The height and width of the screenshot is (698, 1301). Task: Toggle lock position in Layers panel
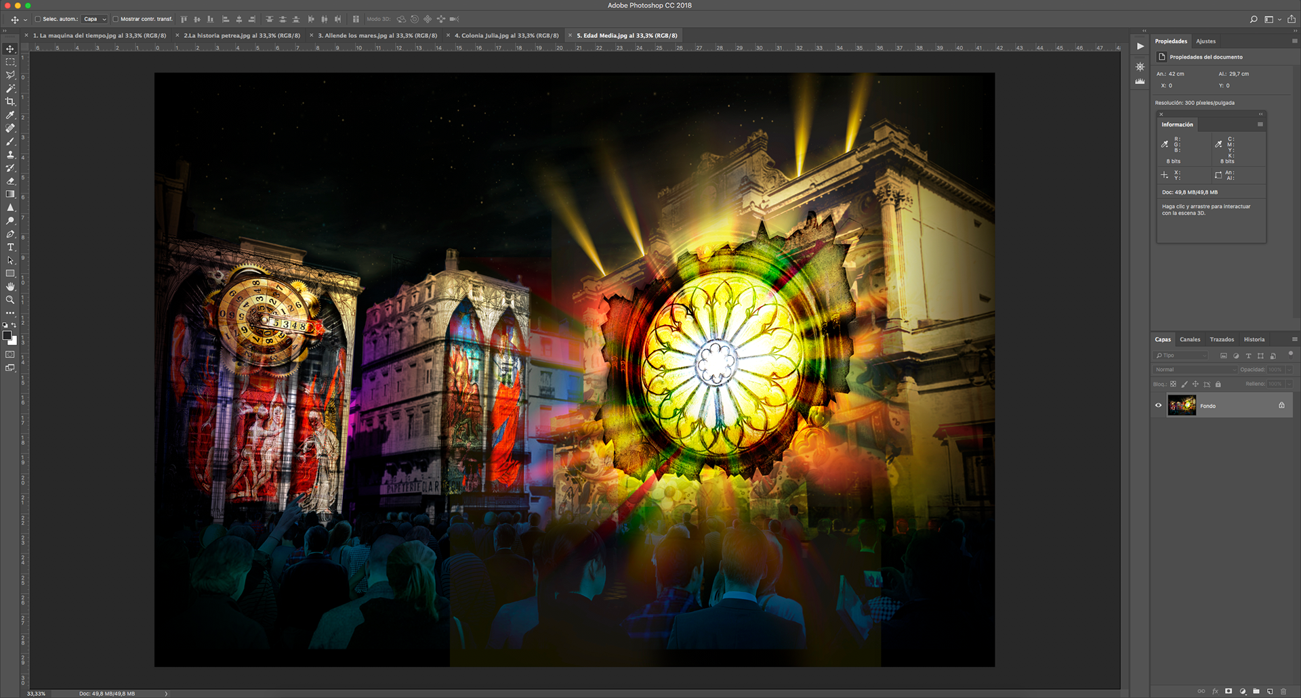click(x=1195, y=384)
